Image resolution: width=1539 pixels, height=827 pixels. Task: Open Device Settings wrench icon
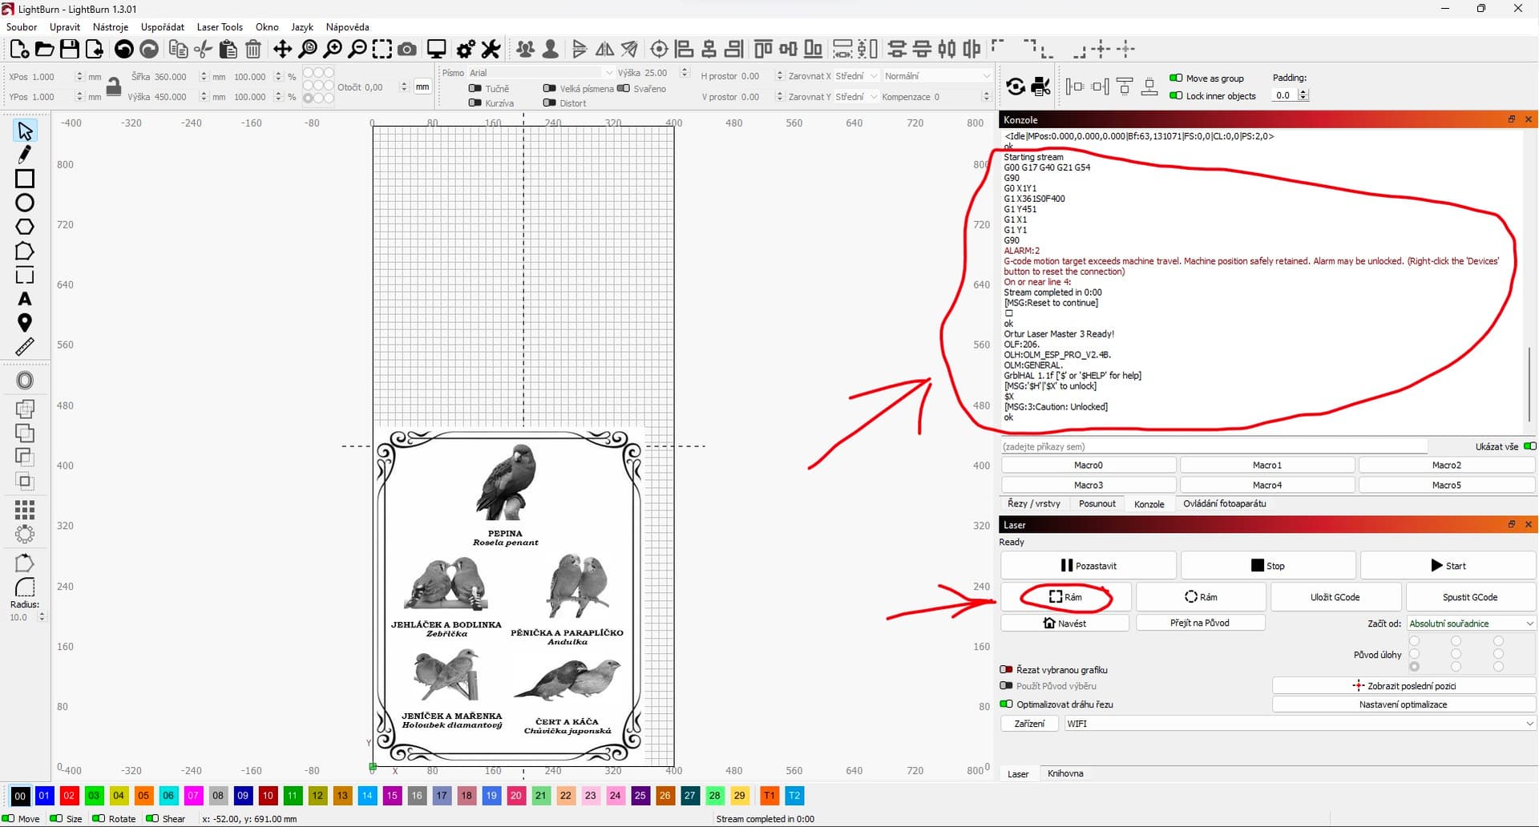click(491, 50)
